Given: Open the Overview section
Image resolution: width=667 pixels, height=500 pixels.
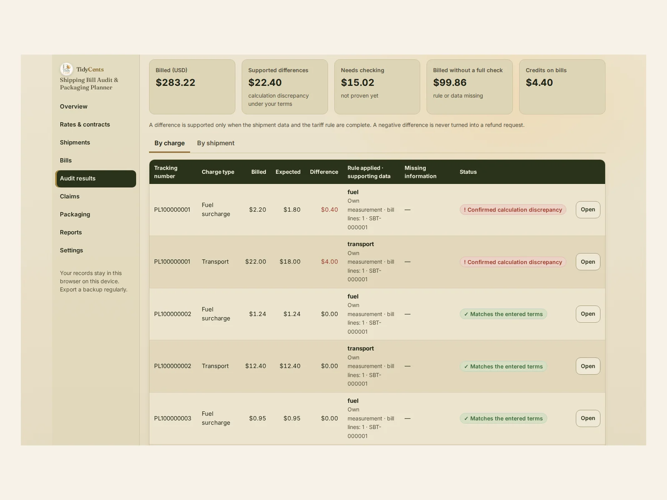Looking at the screenshot, I should coord(95,107).
